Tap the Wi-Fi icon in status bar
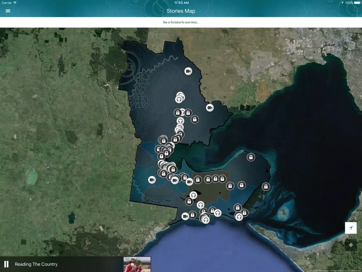Screen dimensions: 362x272 coord(15,3)
